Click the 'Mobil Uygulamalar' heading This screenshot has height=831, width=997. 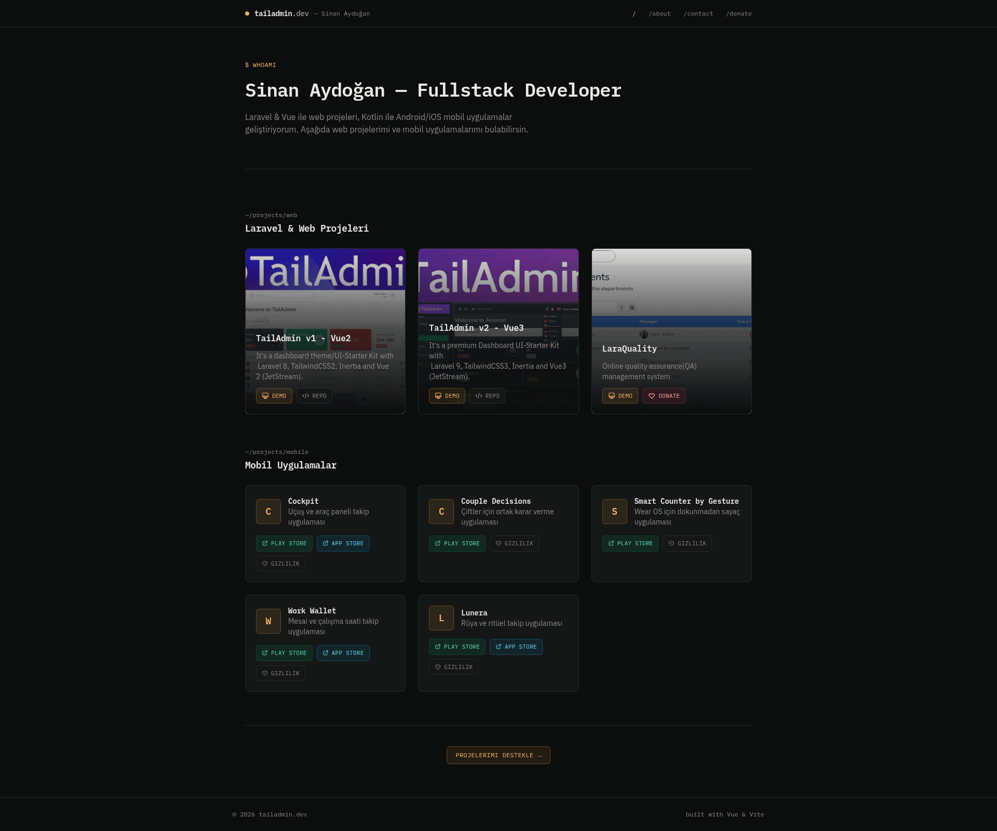[x=291, y=465]
